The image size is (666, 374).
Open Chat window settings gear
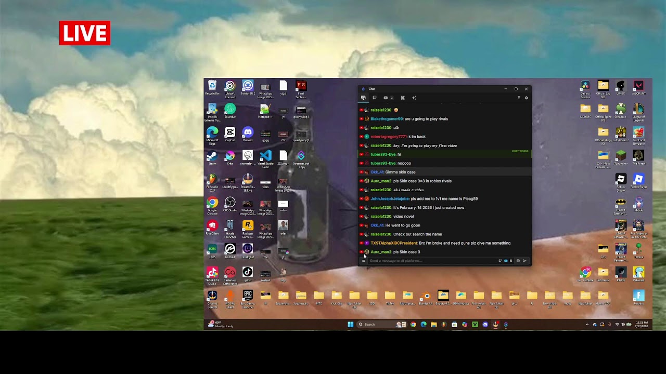(526, 98)
